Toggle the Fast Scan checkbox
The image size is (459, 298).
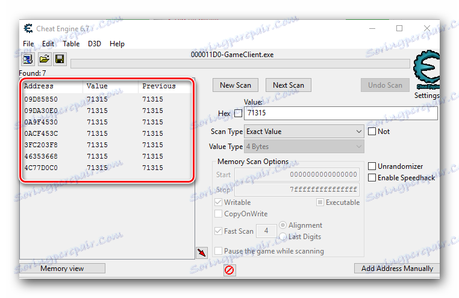tap(218, 231)
